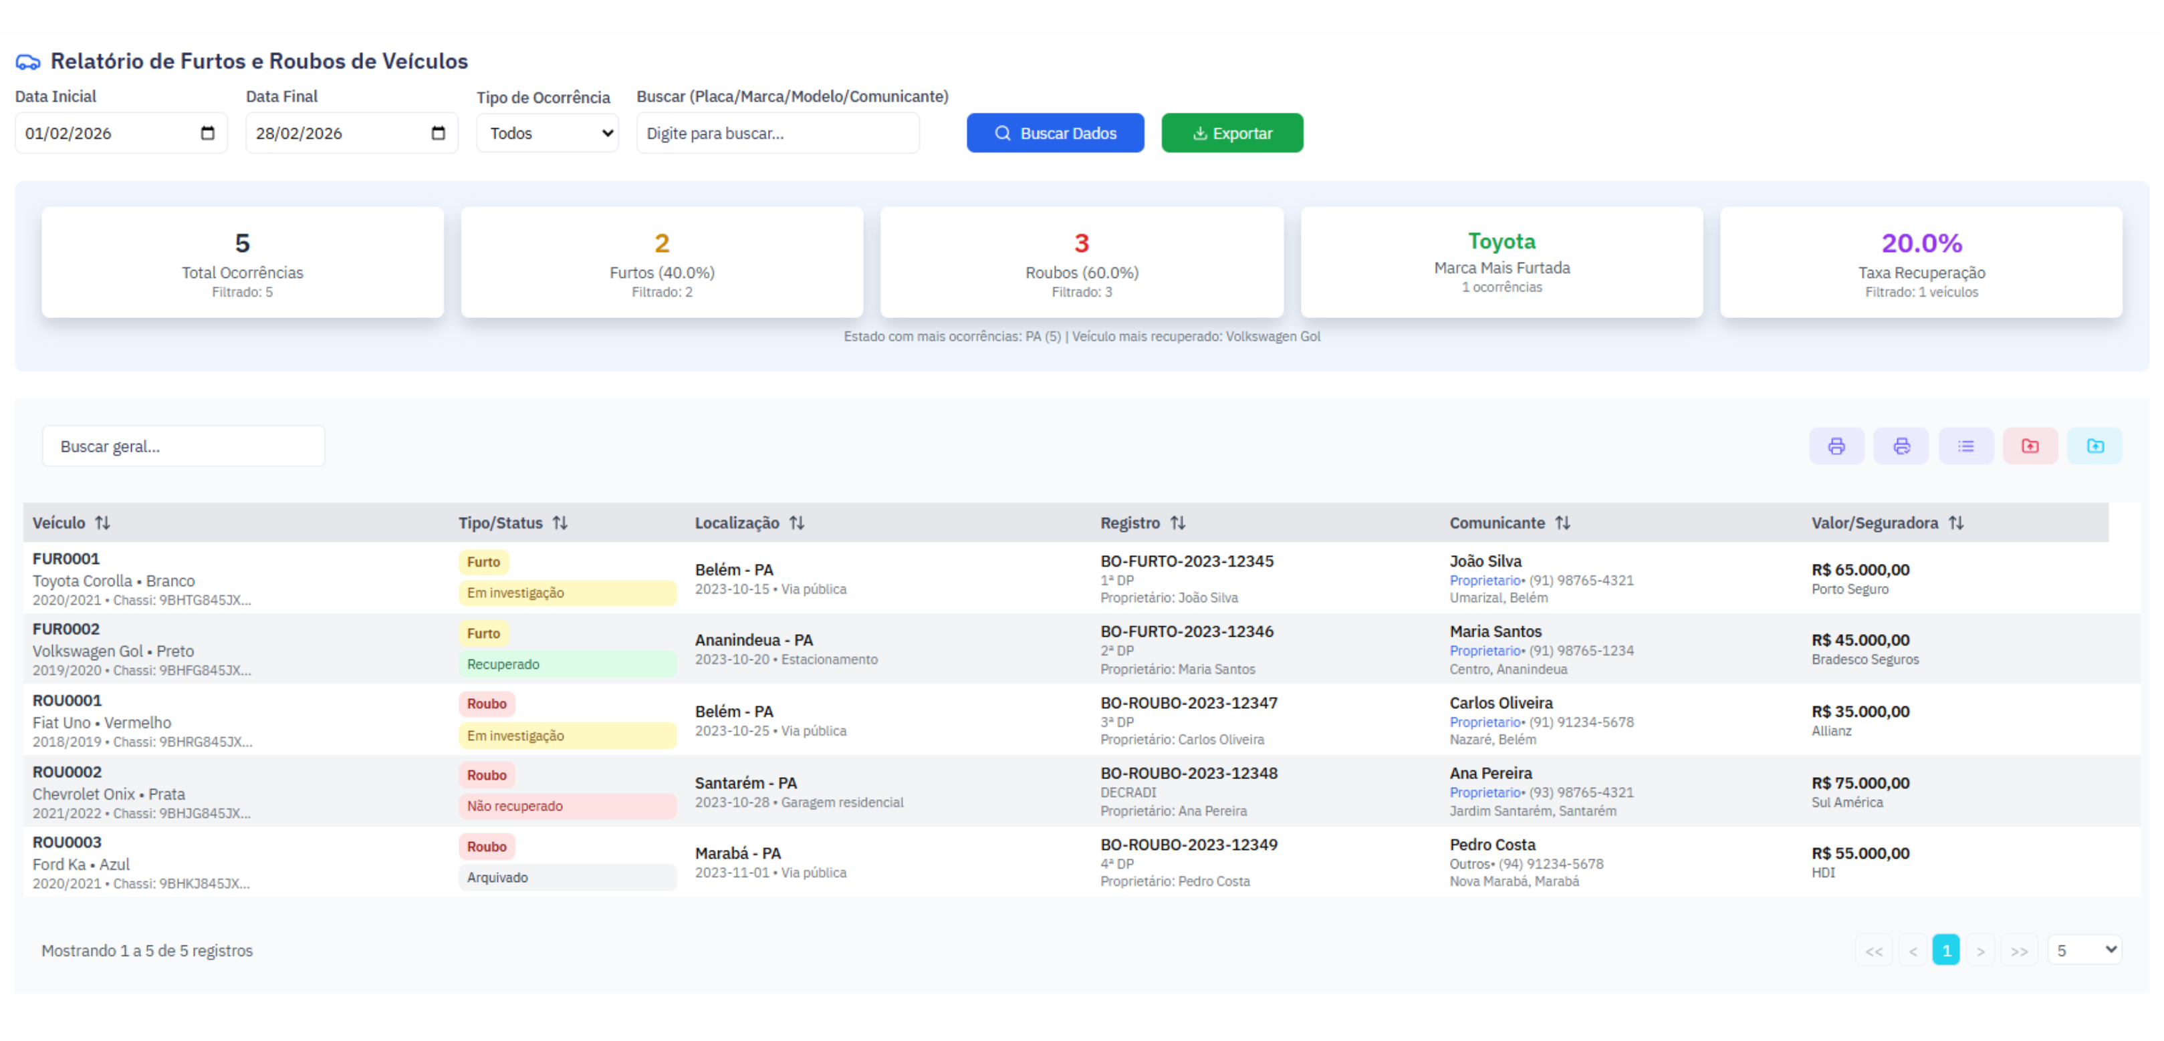The image size is (2164, 1041).
Task: Click the Arquivado status badge
Action: (x=567, y=877)
